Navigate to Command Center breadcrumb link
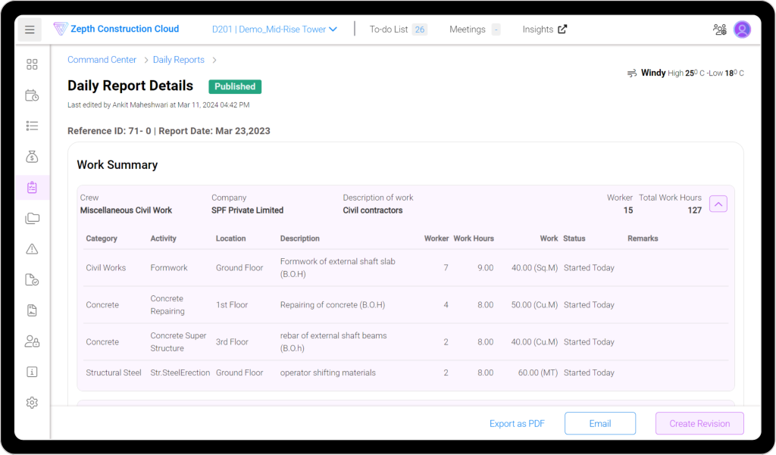 pyautogui.click(x=102, y=59)
